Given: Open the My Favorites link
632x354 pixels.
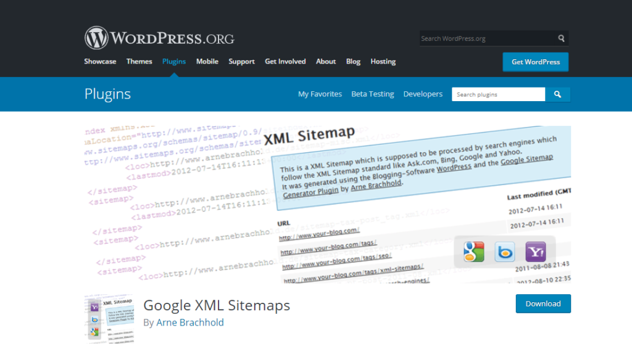Looking at the screenshot, I should pyautogui.click(x=320, y=94).
